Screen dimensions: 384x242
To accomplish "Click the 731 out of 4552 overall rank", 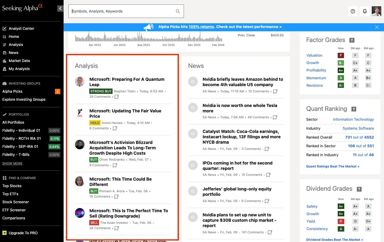I will pyautogui.click(x=360, y=137).
